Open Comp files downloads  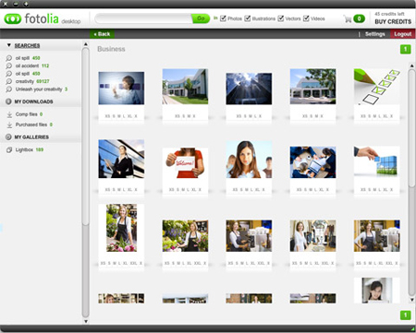[x=29, y=114]
